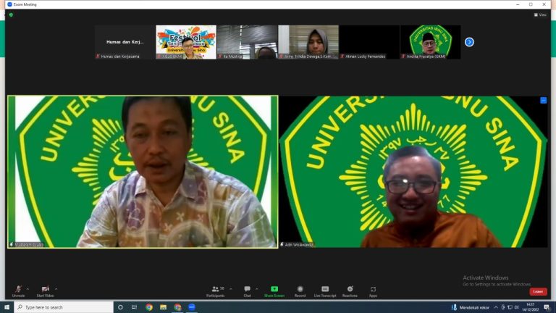Open Zoom icon on taskbar

coord(192,307)
